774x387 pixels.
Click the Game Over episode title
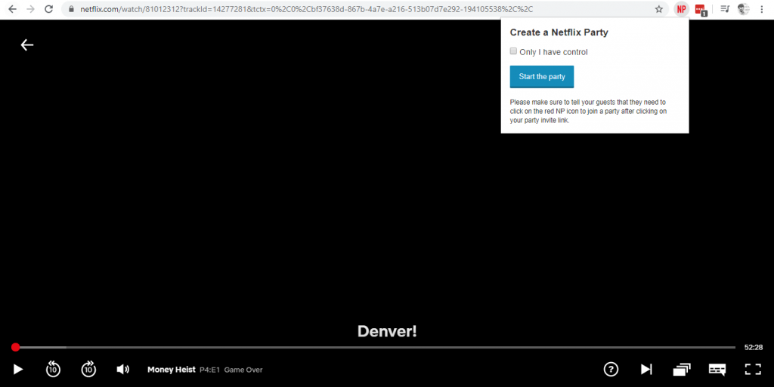[x=243, y=370]
